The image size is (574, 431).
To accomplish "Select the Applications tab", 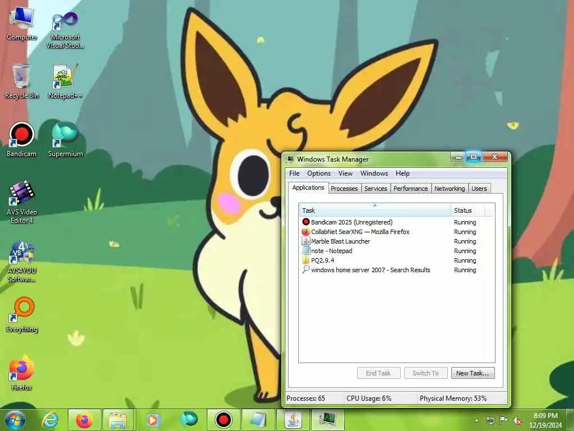I will click(x=308, y=187).
